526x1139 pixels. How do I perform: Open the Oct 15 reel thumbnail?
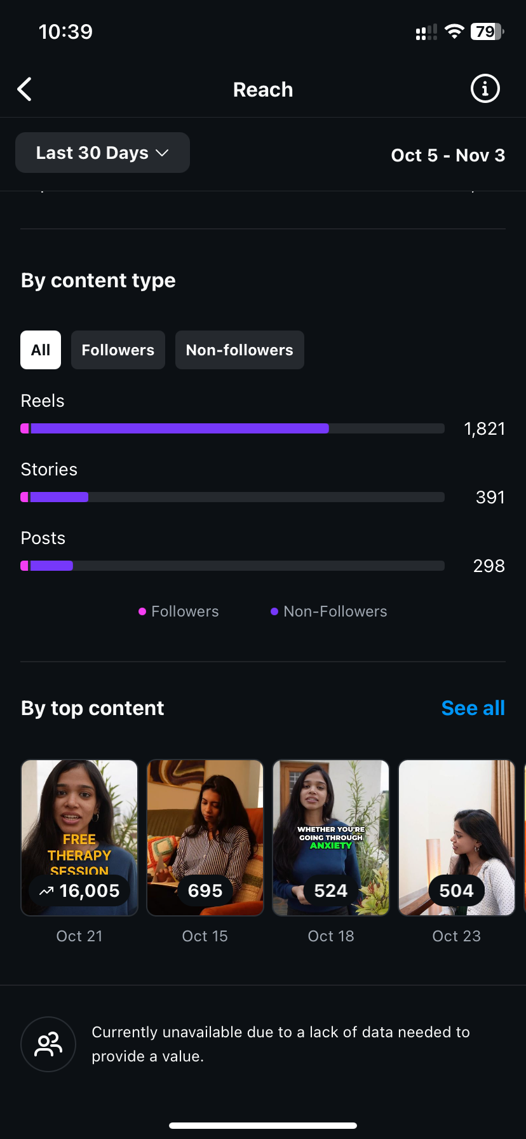tap(205, 826)
